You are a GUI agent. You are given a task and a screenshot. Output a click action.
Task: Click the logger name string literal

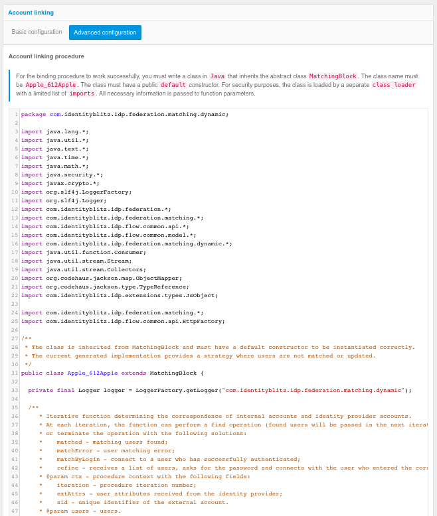pos(313,390)
